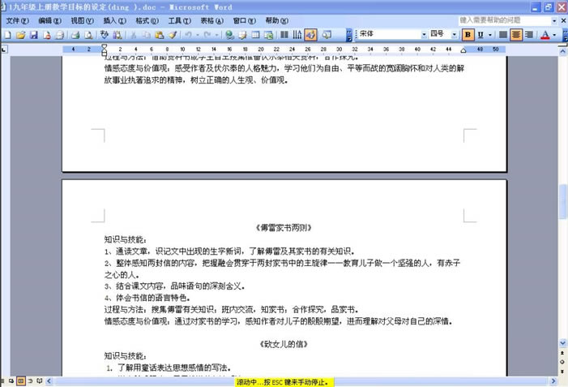The height and width of the screenshot is (387, 568).
Task: Insert an Excel worksheet
Action: (268, 35)
